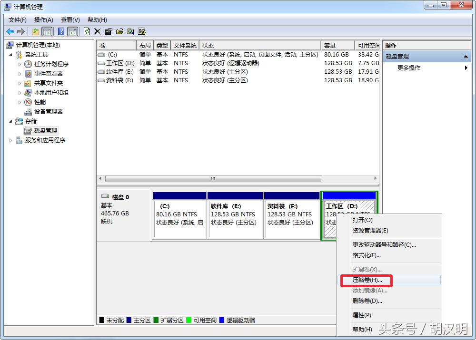Collapse the 磁盘管理 actions section arrow

(466, 57)
